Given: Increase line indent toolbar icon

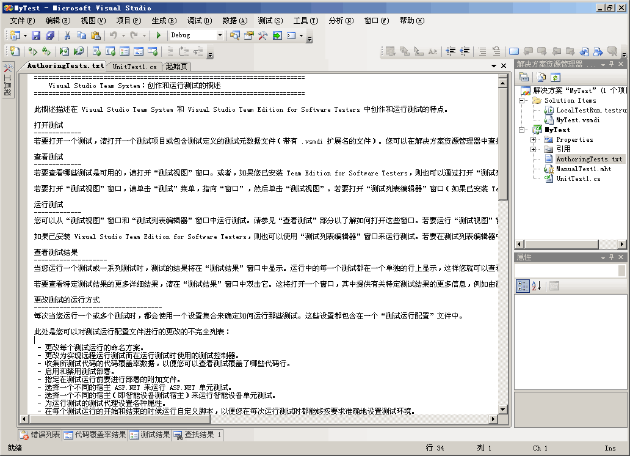Looking at the screenshot, I should tap(465, 51).
